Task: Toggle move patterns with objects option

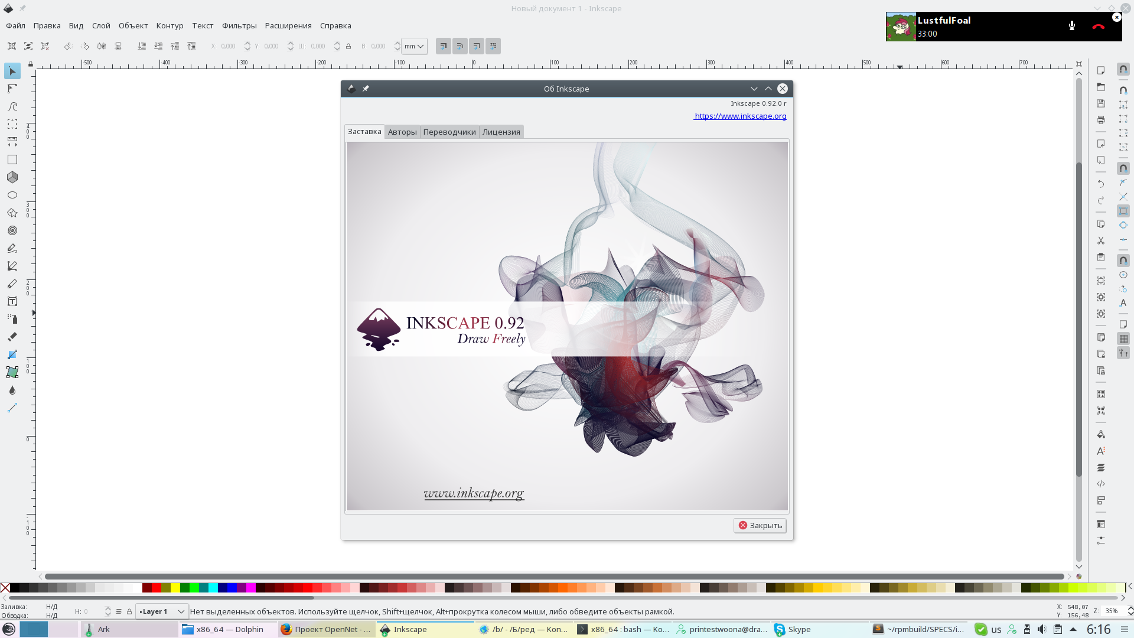Action: pyautogui.click(x=493, y=46)
